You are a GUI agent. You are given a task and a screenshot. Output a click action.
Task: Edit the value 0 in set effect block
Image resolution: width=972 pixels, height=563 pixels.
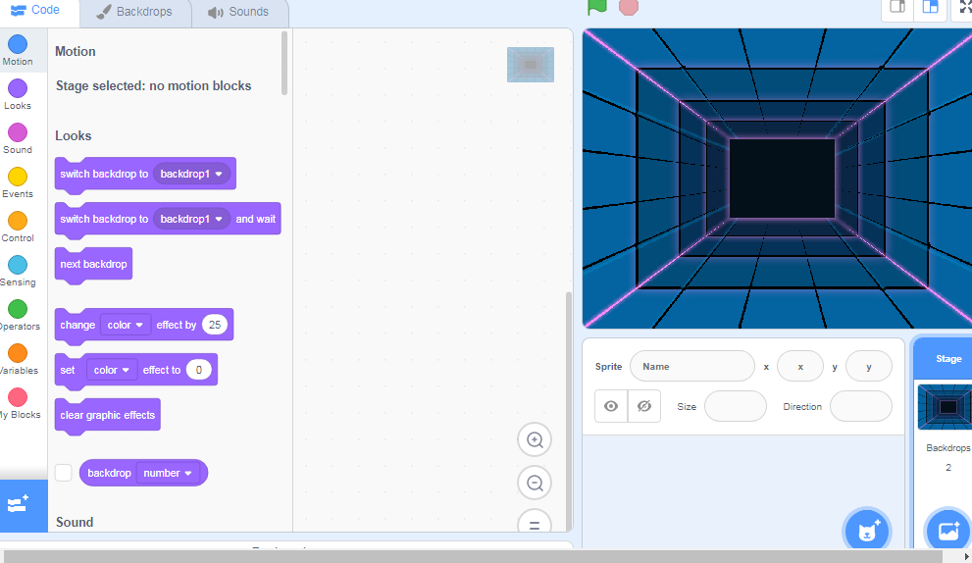199,370
